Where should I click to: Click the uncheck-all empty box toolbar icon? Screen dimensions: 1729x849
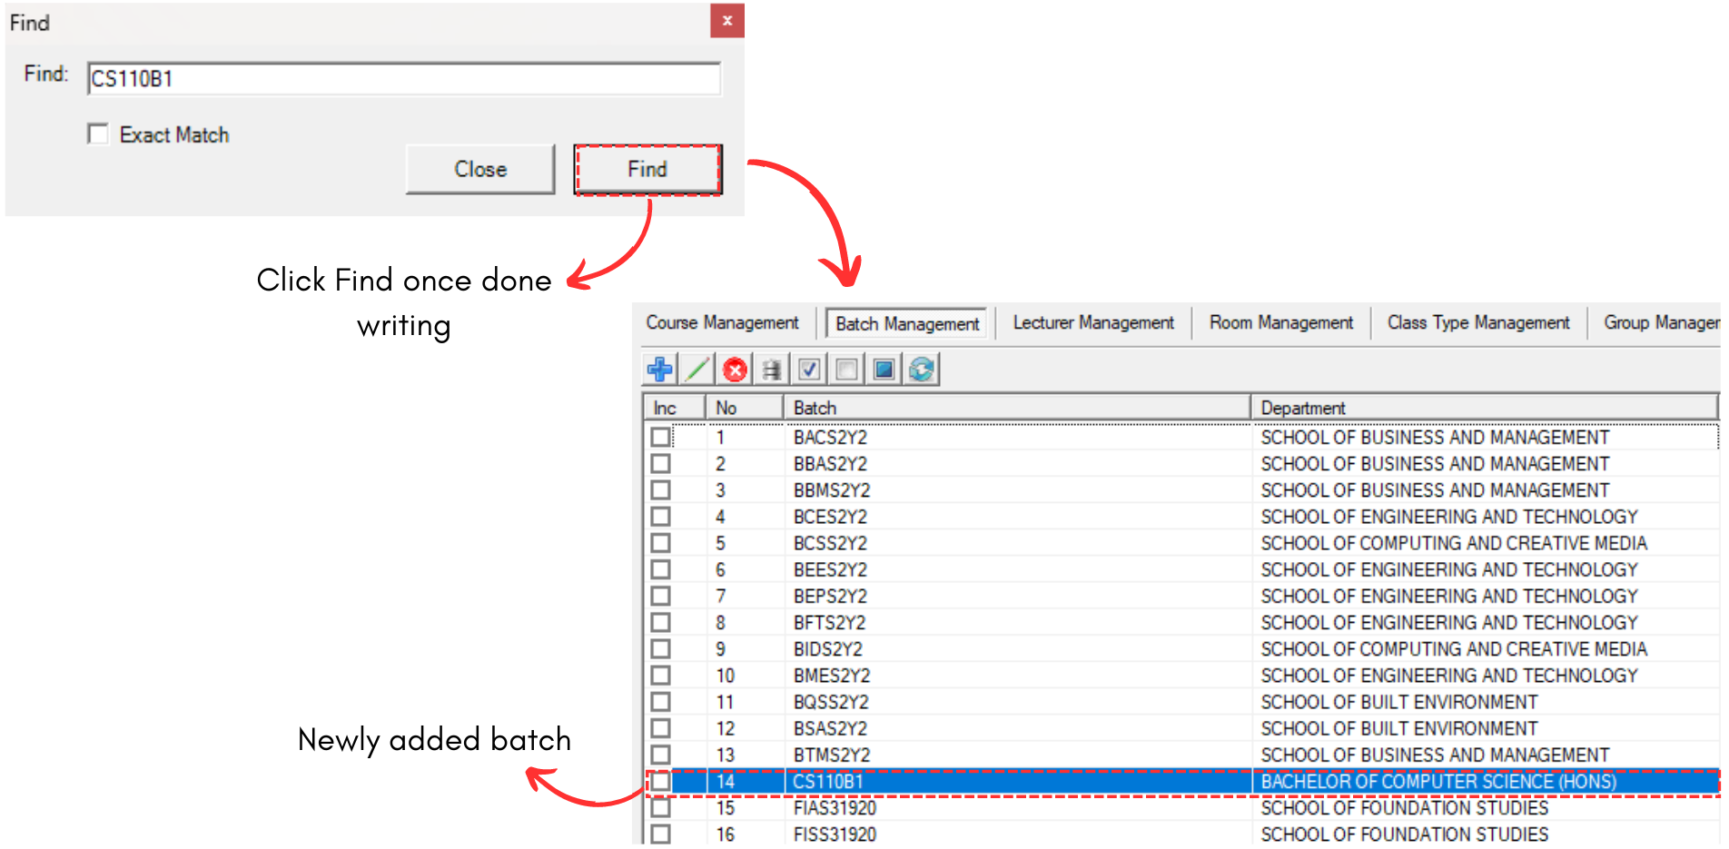click(x=846, y=370)
